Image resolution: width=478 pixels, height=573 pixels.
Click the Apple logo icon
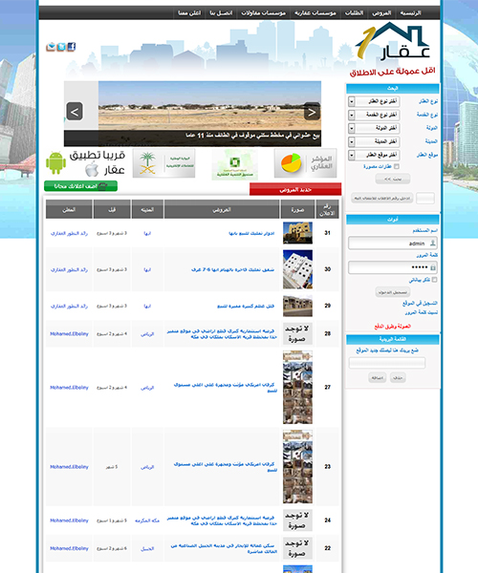click(92, 170)
